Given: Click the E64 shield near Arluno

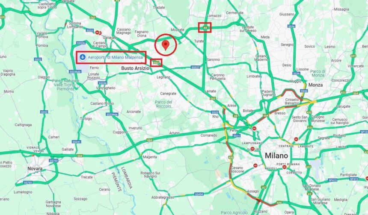Looking at the screenshot, I should pyautogui.click(x=149, y=140).
